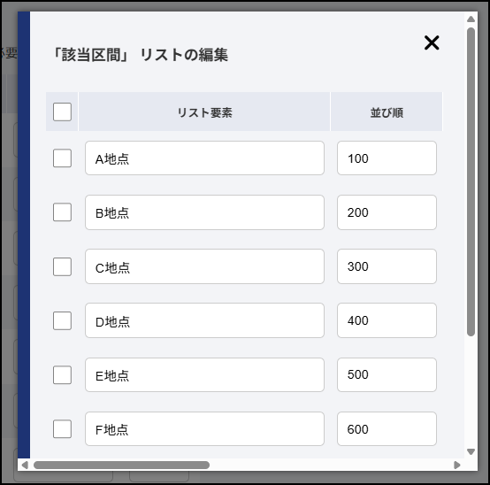490x485 pixels.
Task: Edit the B地点 list element field
Action: (x=204, y=212)
